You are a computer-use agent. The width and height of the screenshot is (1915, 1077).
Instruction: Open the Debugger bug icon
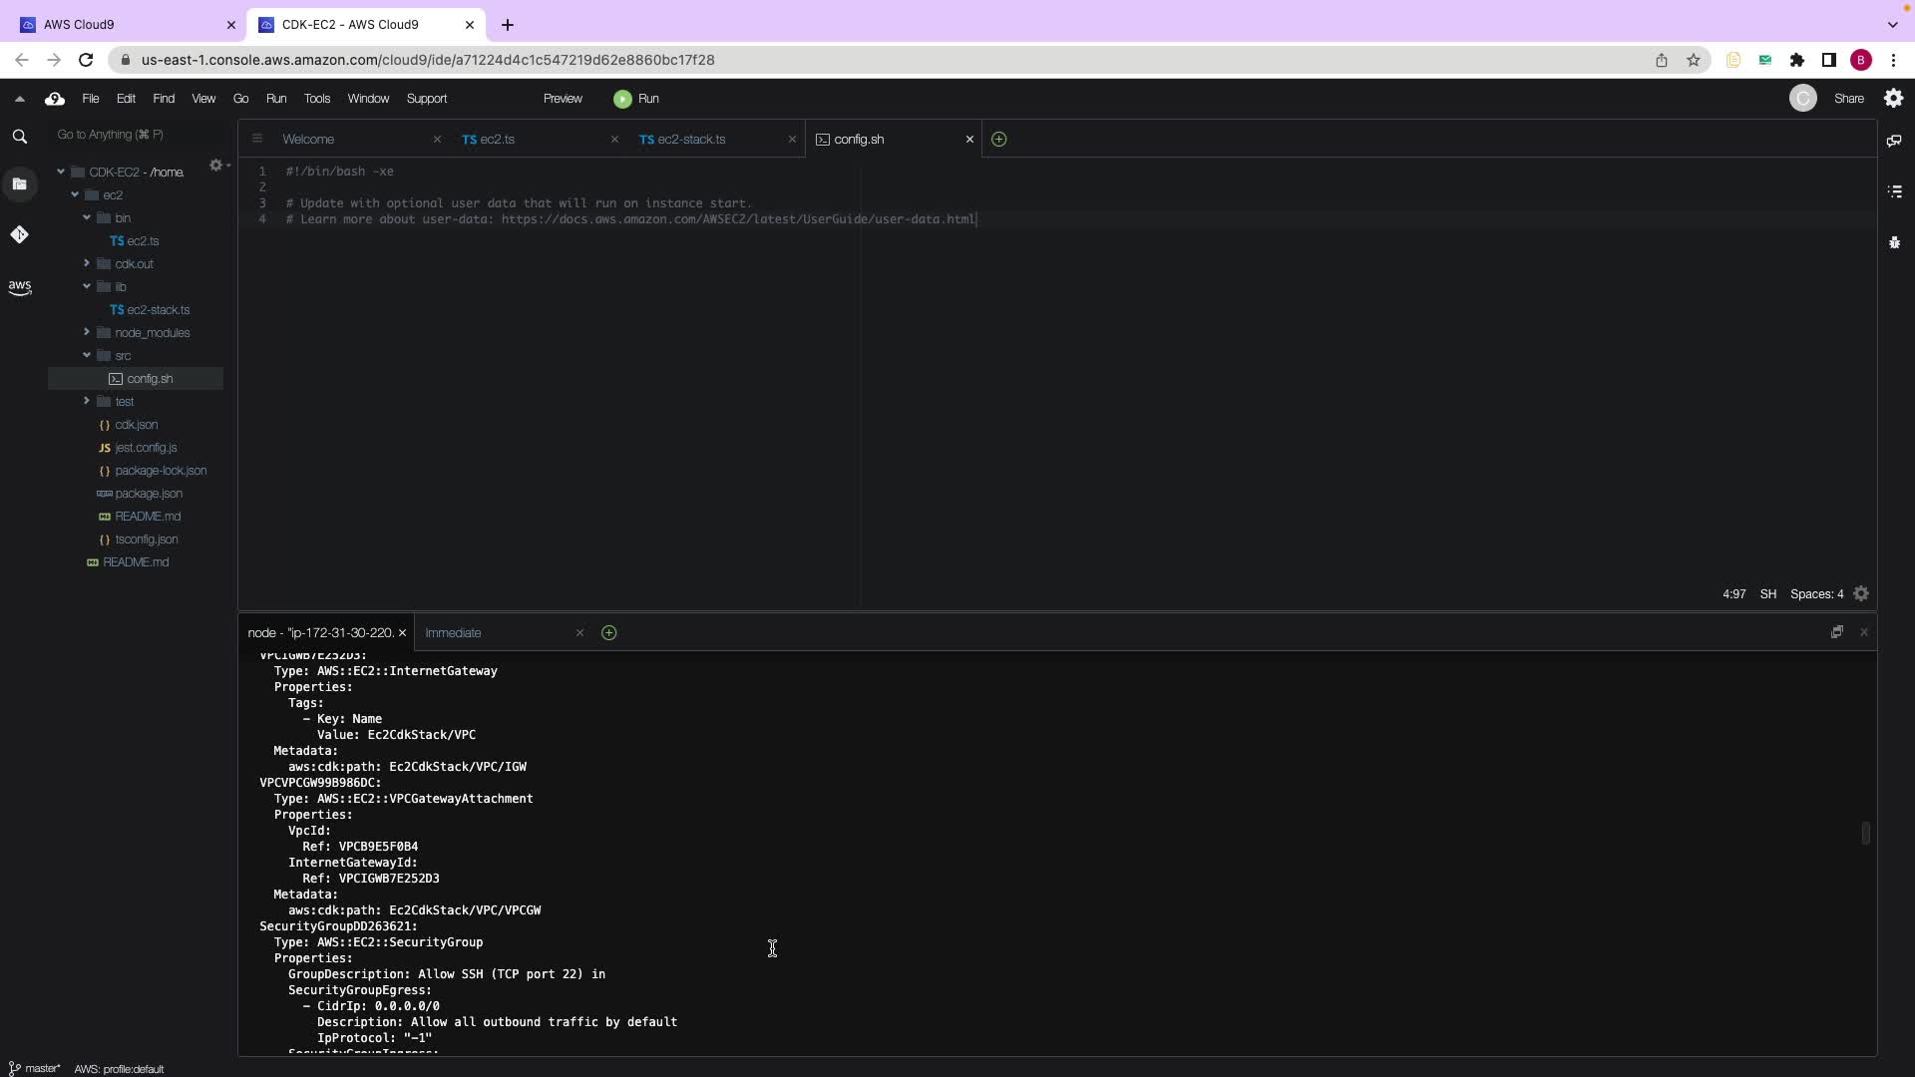(x=1894, y=242)
